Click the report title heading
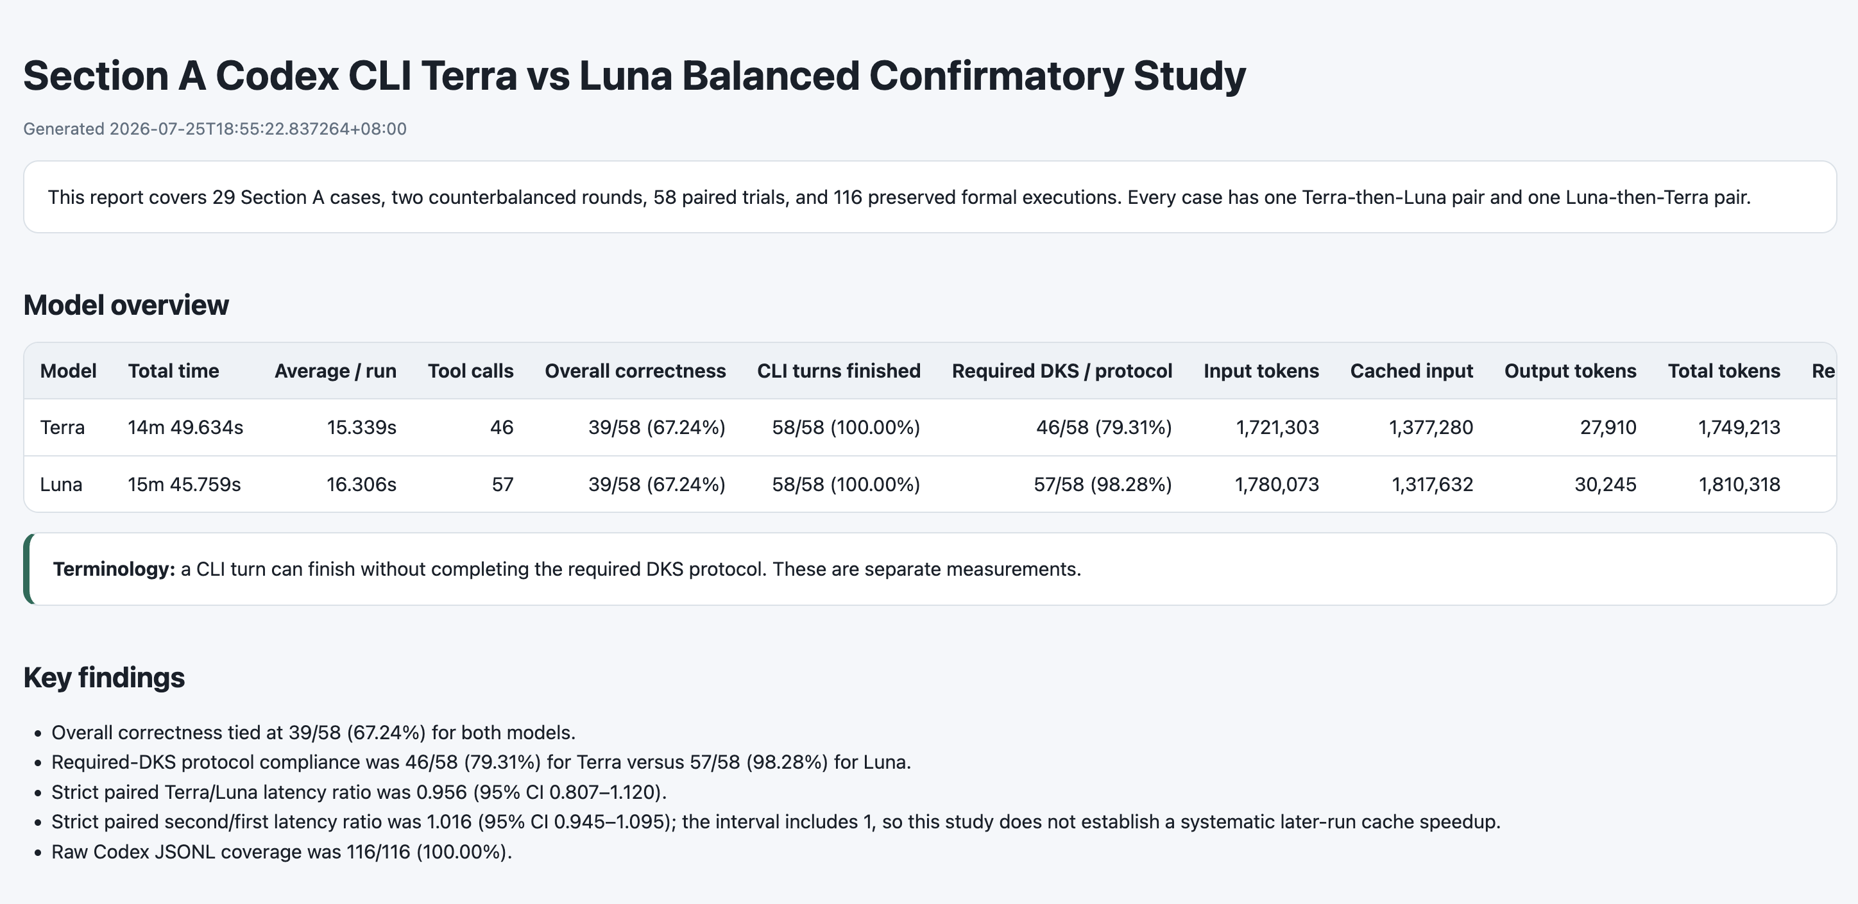 point(634,76)
